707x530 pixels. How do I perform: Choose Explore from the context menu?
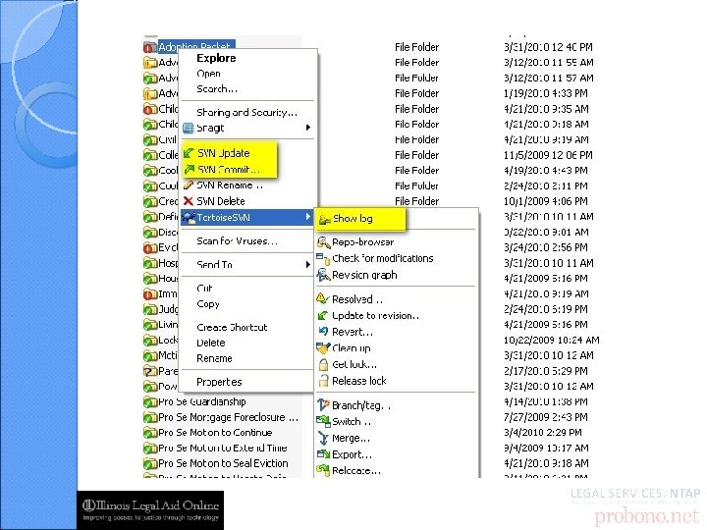click(216, 58)
